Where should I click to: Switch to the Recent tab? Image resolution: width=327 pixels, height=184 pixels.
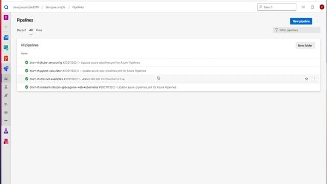point(21,30)
